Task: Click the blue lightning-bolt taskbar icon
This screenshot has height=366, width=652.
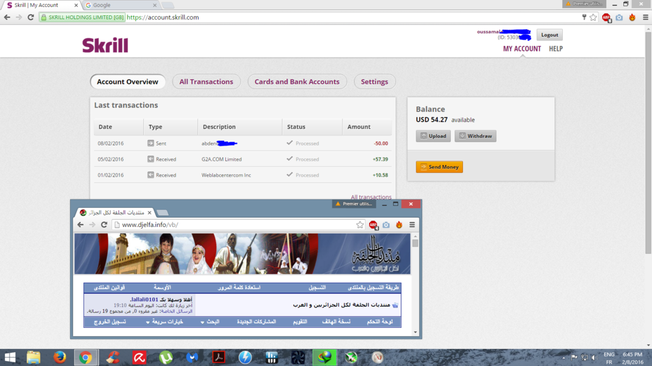Action: click(245, 357)
